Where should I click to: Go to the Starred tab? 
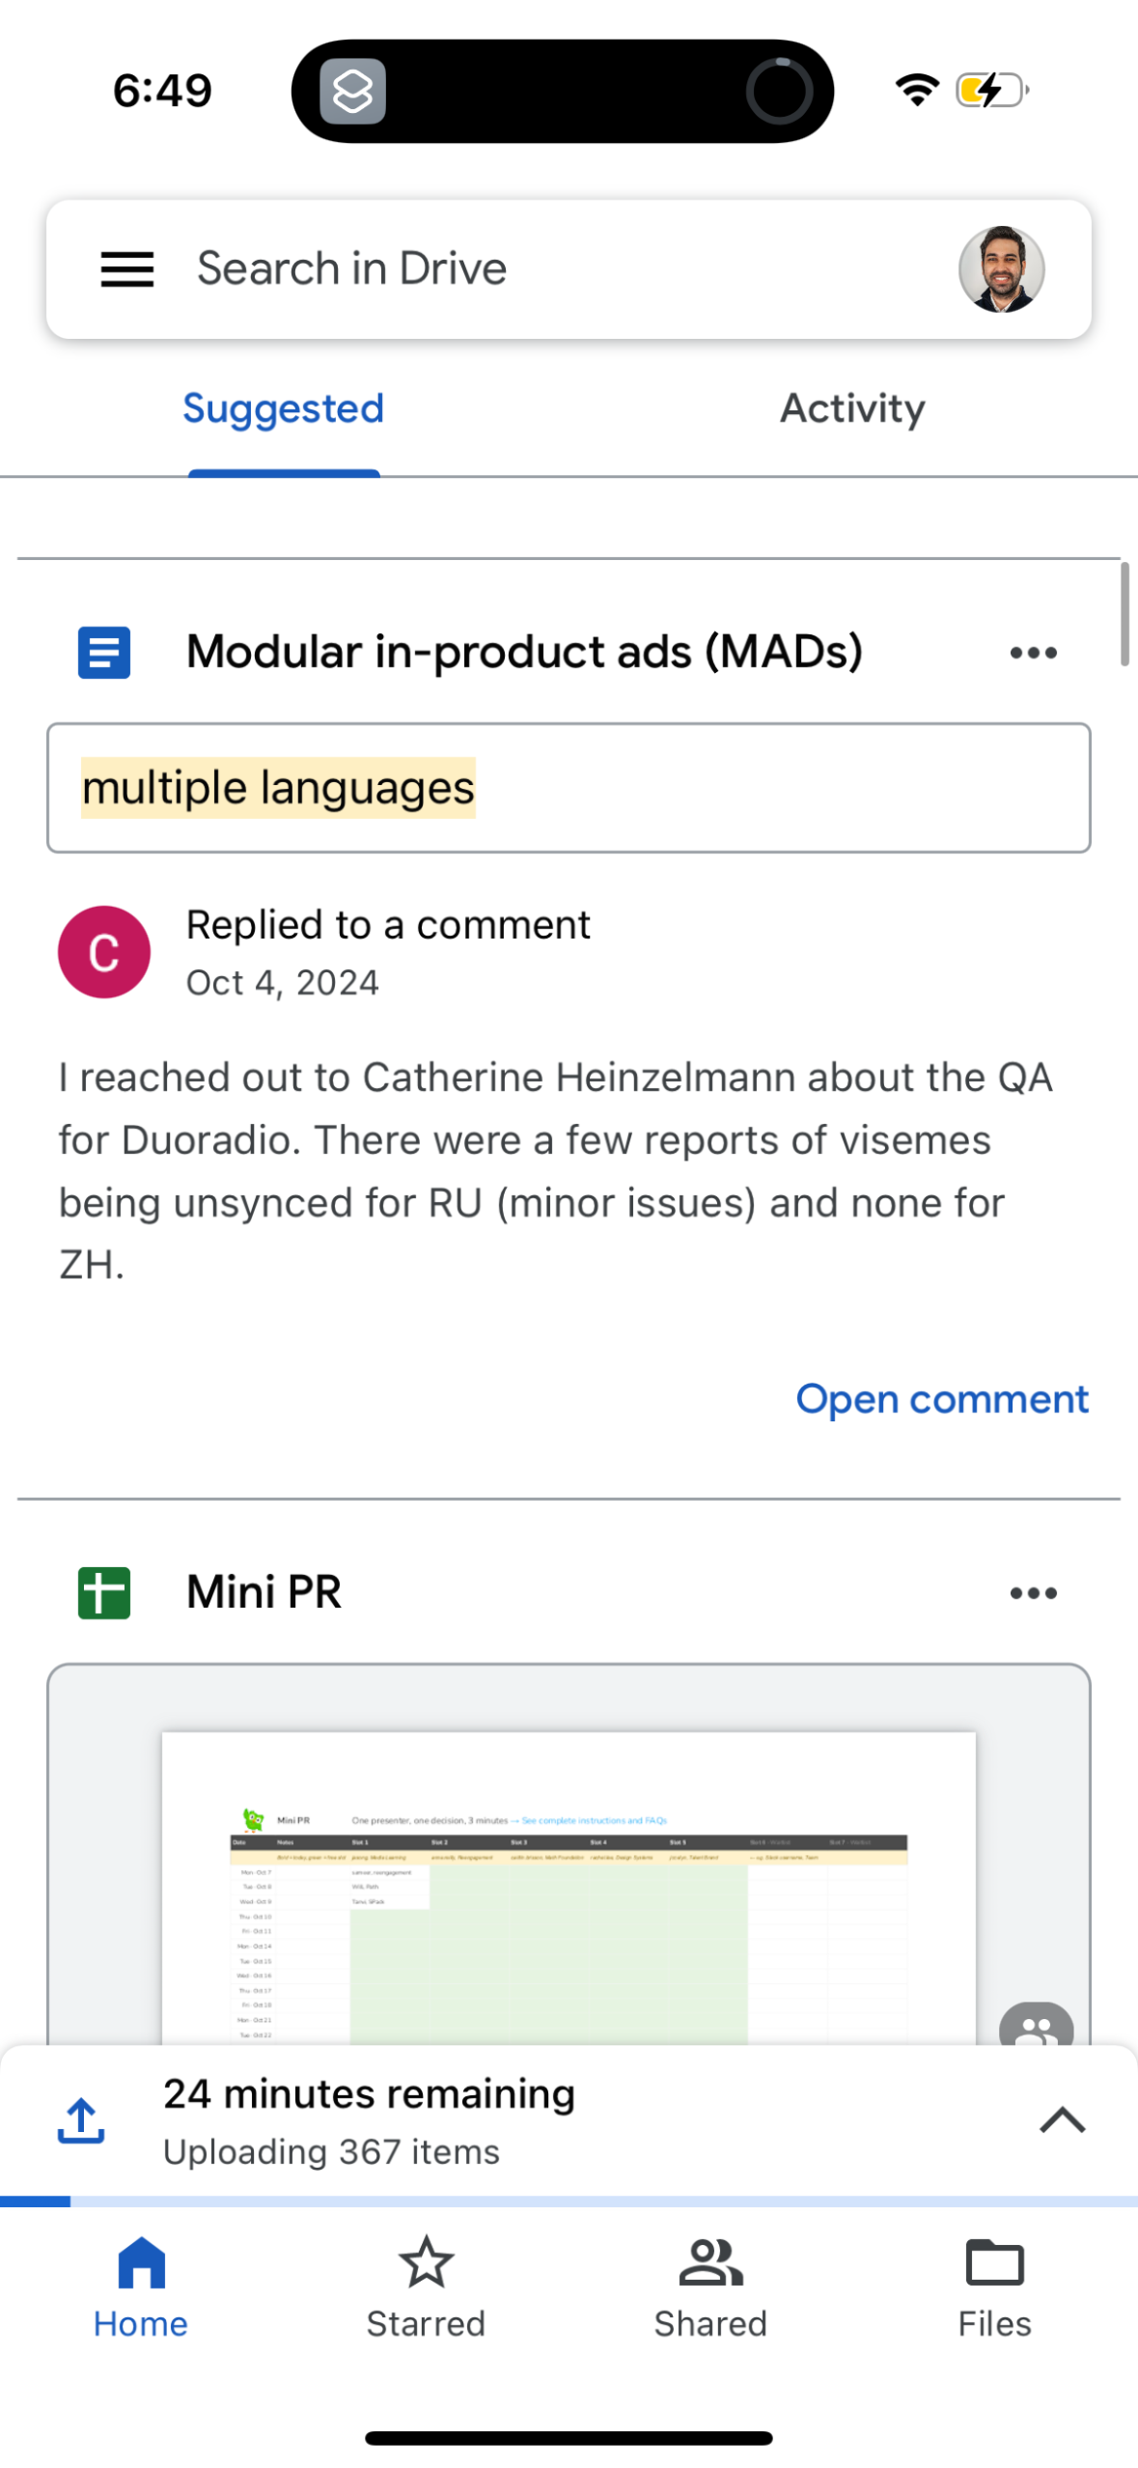click(426, 2286)
